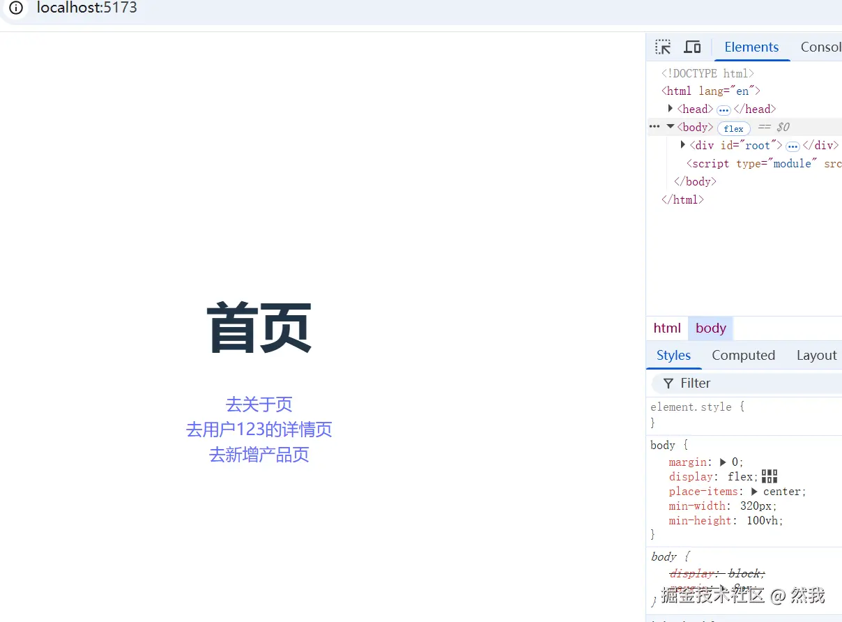Expand the margin property value triangle
The width and height of the screenshot is (842, 622).
click(723, 462)
